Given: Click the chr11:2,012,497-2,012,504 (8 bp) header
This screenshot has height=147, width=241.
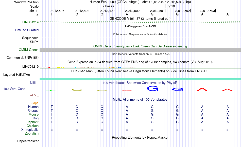Looking at the screenshot, I should [166, 2].
